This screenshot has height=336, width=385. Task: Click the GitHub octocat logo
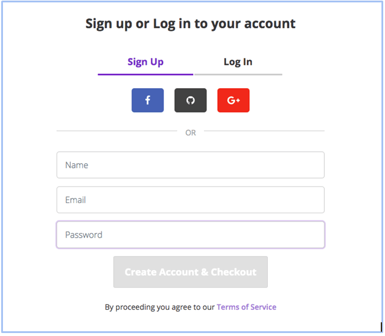click(190, 100)
